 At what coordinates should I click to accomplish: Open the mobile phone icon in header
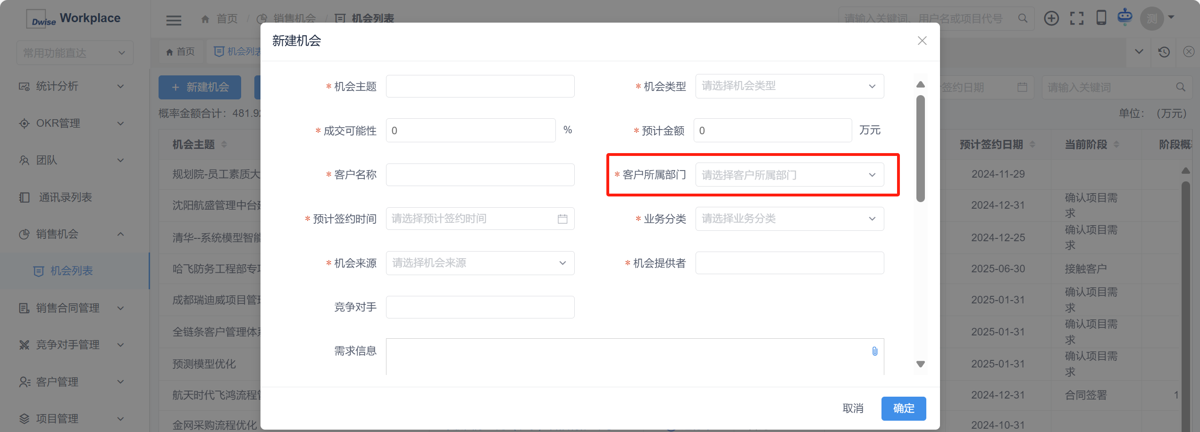click(1101, 17)
